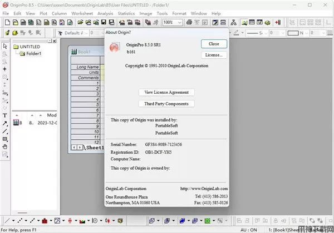
Task: Open Third Party Components
Action: (x=166, y=104)
